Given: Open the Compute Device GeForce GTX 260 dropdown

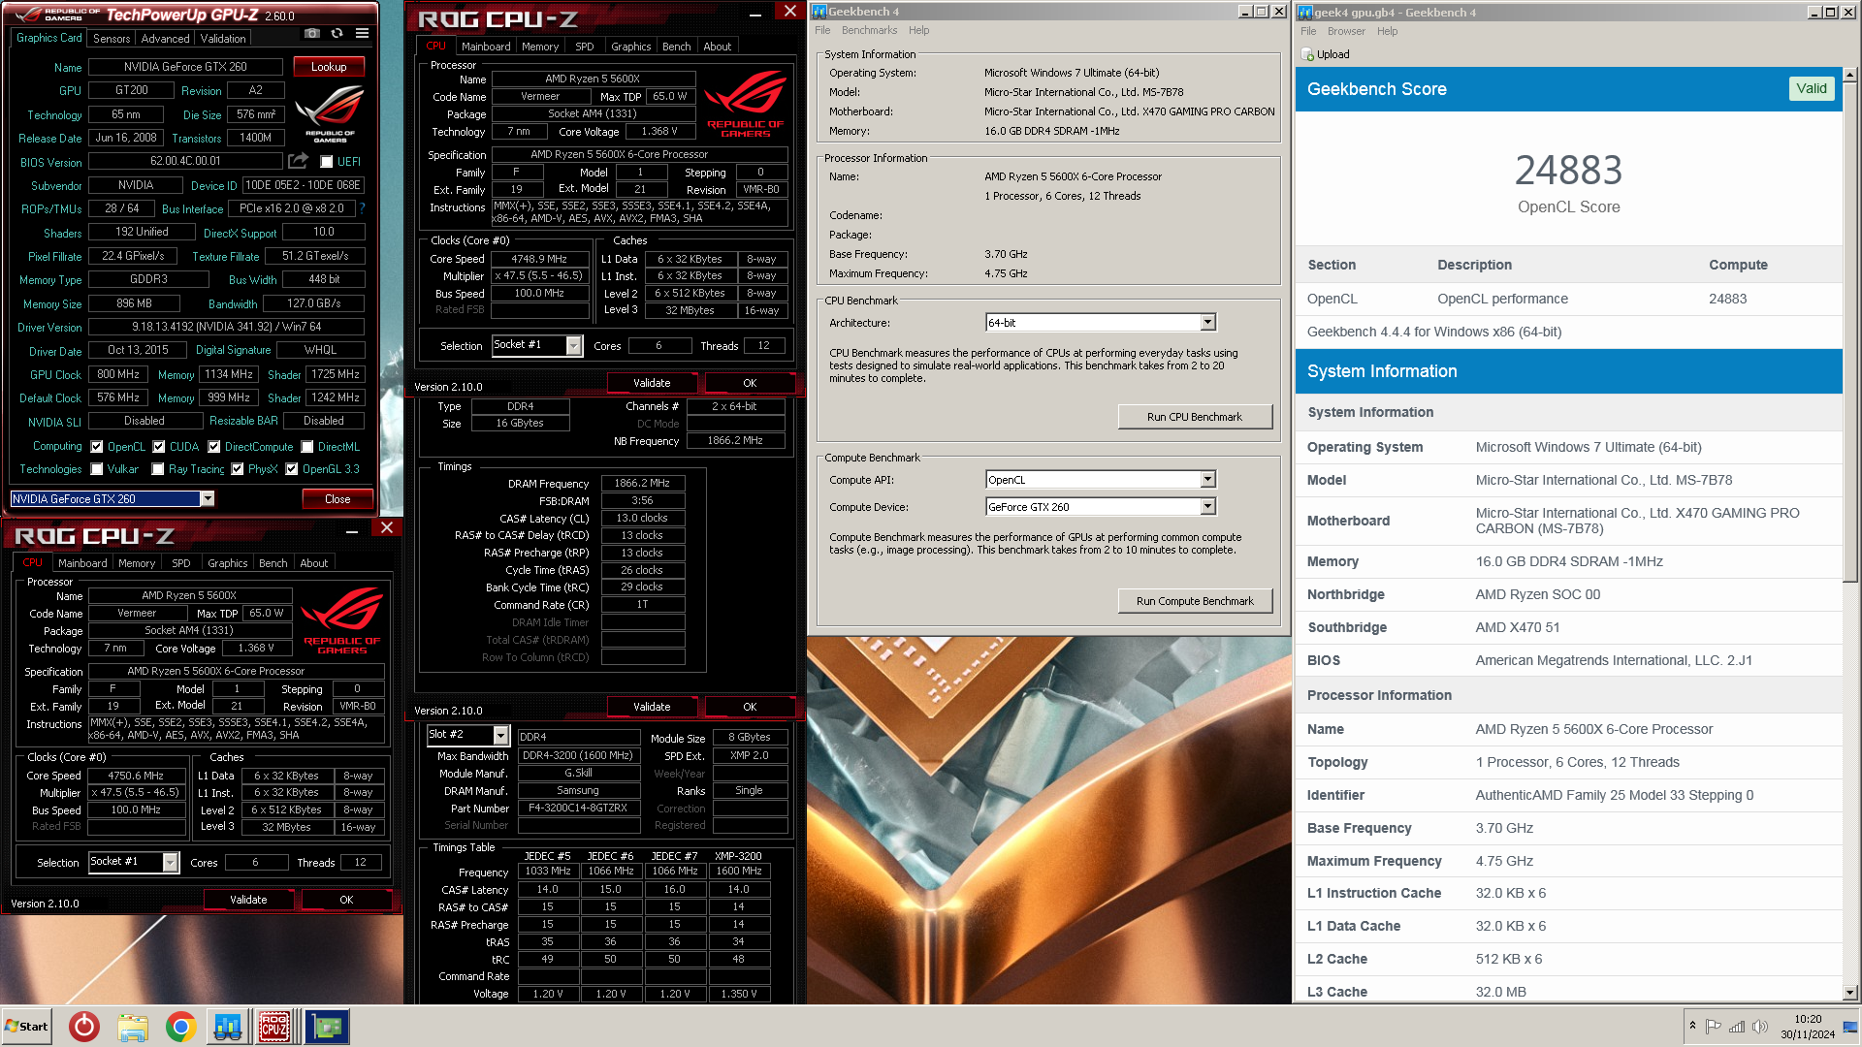Looking at the screenshot, I should (x=1101, y=507).
